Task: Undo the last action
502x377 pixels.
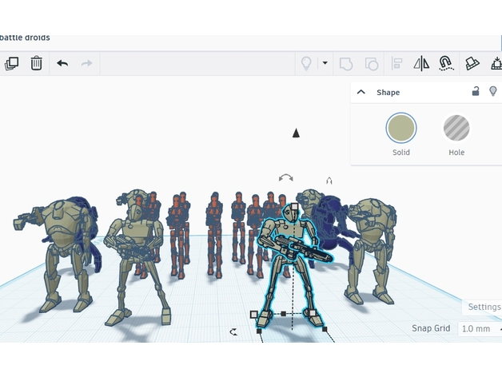Action: 62,63
